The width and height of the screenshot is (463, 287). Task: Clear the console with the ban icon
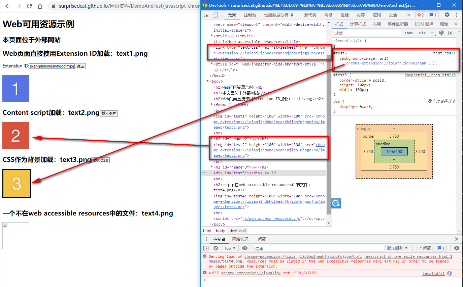coord(216,248)
